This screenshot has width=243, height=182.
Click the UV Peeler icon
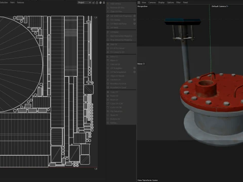108,32
